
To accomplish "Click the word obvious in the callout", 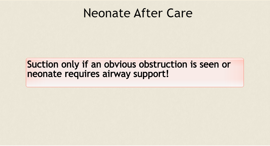I will click(120, 65).
